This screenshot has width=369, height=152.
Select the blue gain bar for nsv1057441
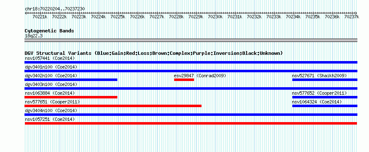(x=191, y=62)
